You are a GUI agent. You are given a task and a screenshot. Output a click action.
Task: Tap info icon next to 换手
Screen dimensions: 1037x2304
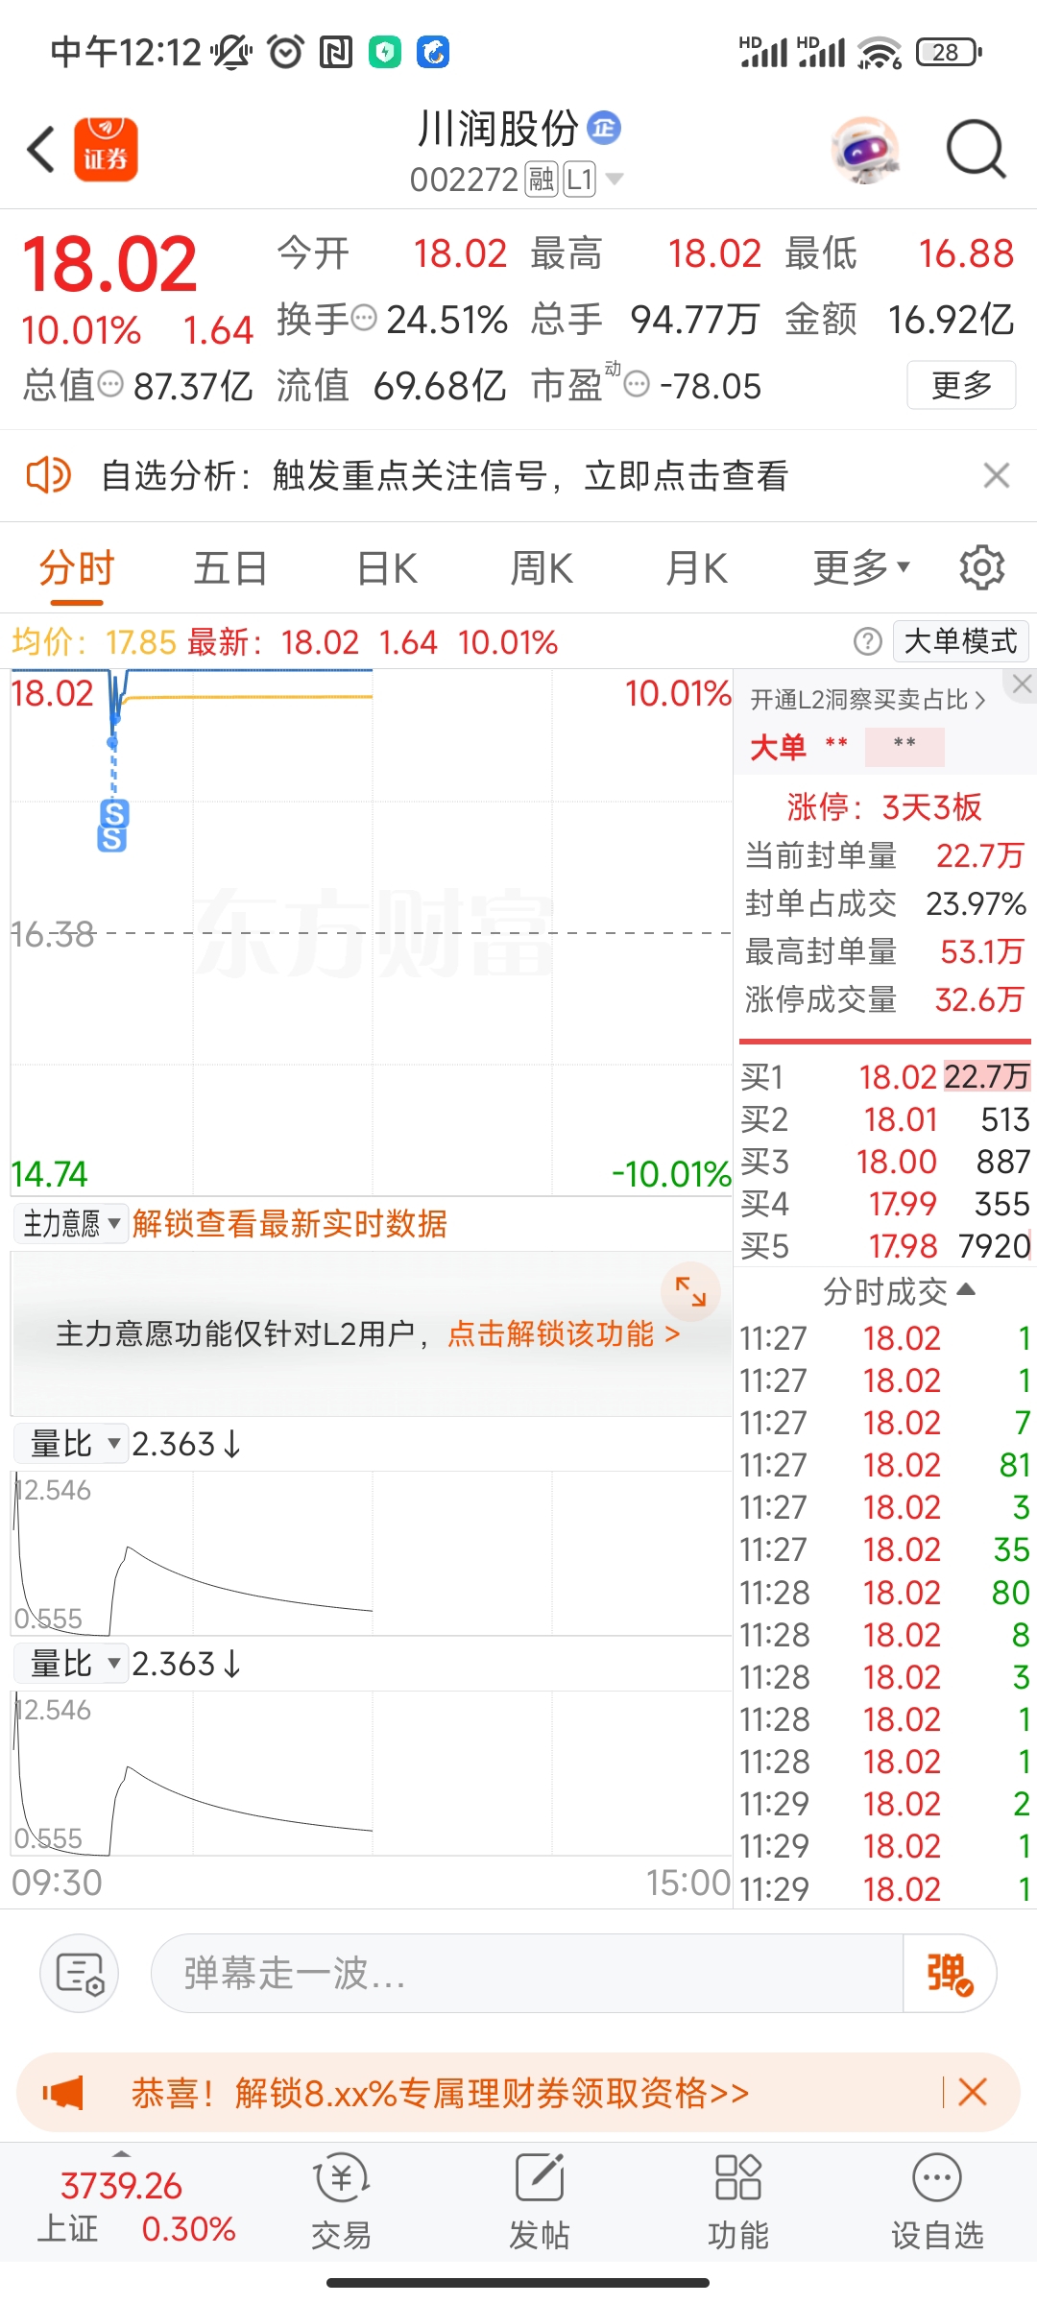pyautogui.click(x=365, y=318)
